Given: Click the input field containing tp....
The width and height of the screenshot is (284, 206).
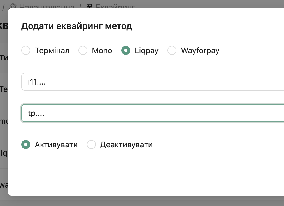Looking at the screenshot, I should (153, 113).
